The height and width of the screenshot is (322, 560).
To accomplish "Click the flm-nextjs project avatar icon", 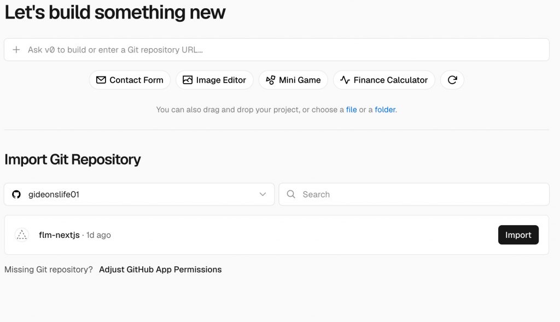I will coord(22,235).
